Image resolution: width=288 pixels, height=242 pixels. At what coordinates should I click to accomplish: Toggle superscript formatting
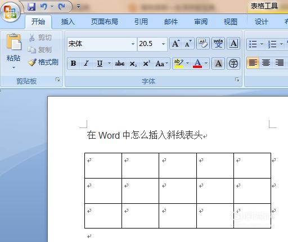point(146,63)
